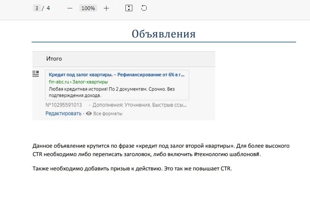Click the Итого header row
The image size is (310, 207).
point(124,59)
